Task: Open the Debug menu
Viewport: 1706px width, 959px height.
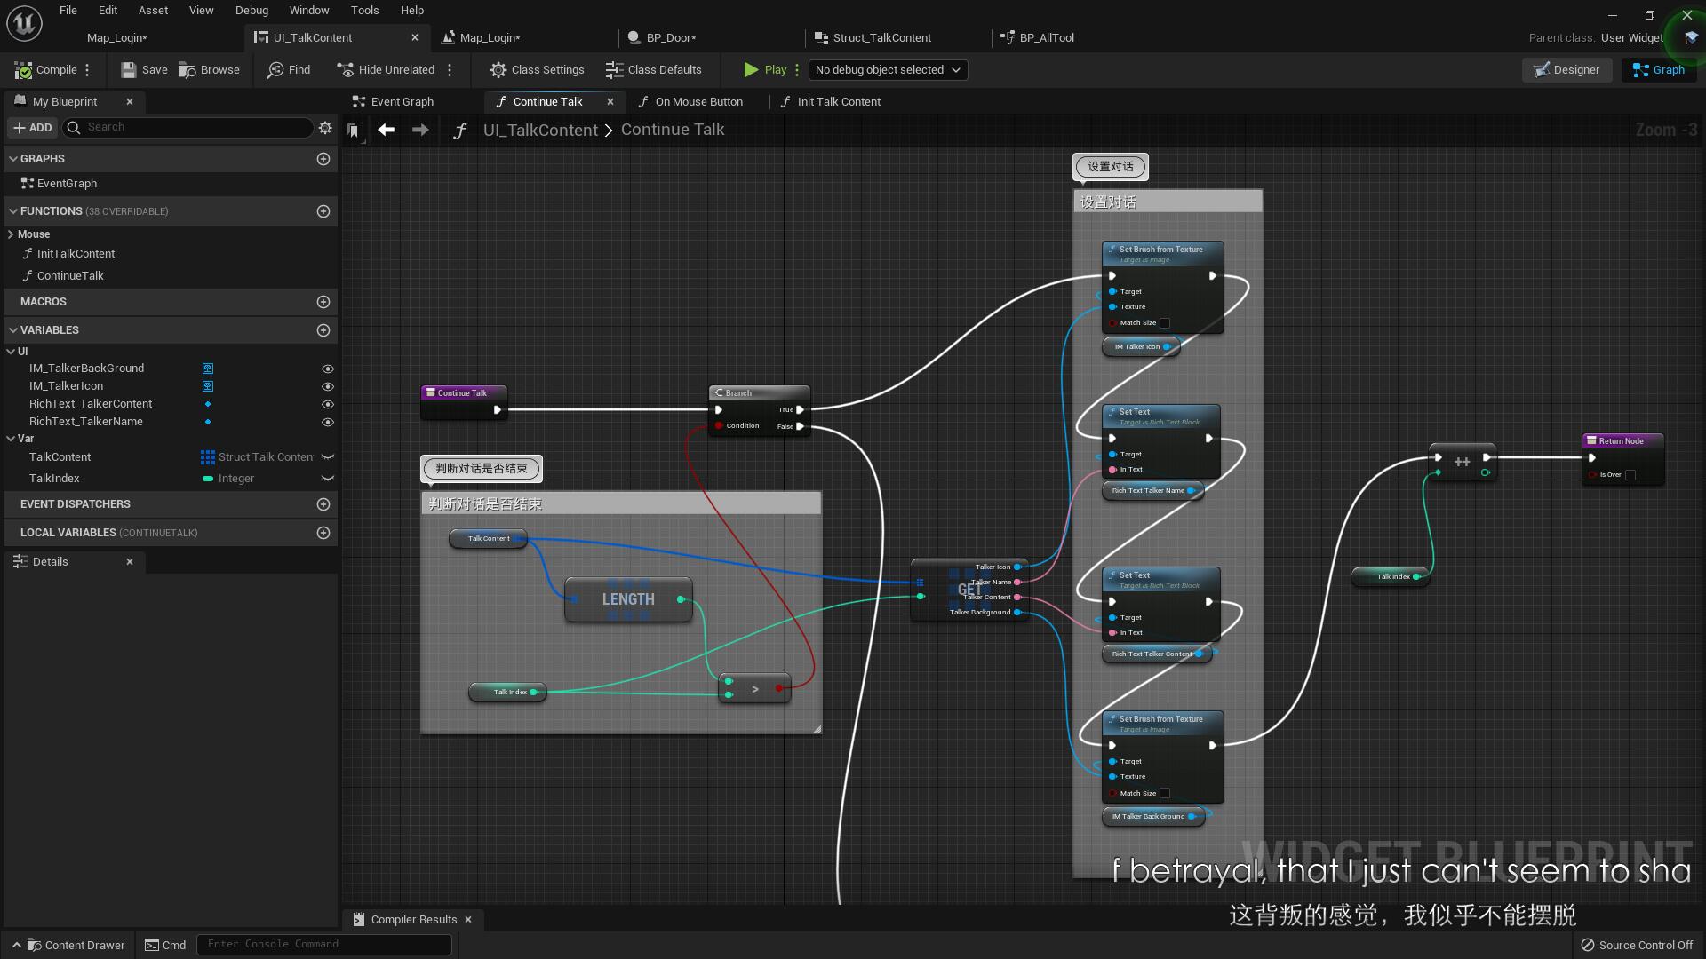Action: tap(251, 11)
